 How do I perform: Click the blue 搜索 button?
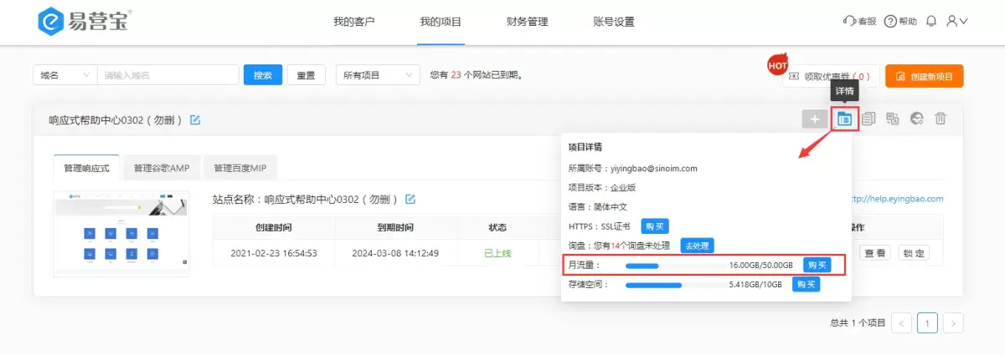[263, 75]
